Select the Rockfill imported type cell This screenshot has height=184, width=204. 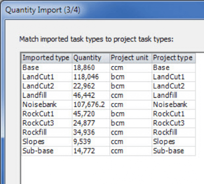pos(47,133)
